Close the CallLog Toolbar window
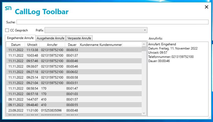 206,7
